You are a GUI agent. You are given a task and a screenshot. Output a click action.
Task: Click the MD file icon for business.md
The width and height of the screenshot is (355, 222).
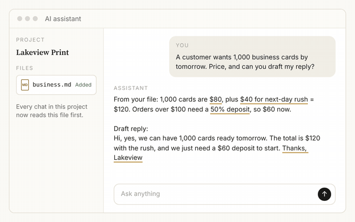pyautogui.click(x=25, y=85)
